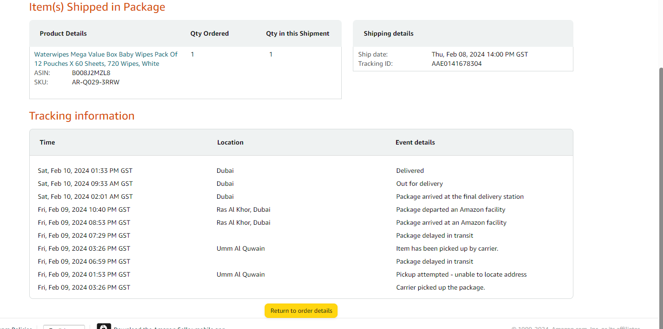The image size is (663, 329).
Task: Click 'Package delayed in transit' in the 06:59 PM row
Action: click(435, 261)
